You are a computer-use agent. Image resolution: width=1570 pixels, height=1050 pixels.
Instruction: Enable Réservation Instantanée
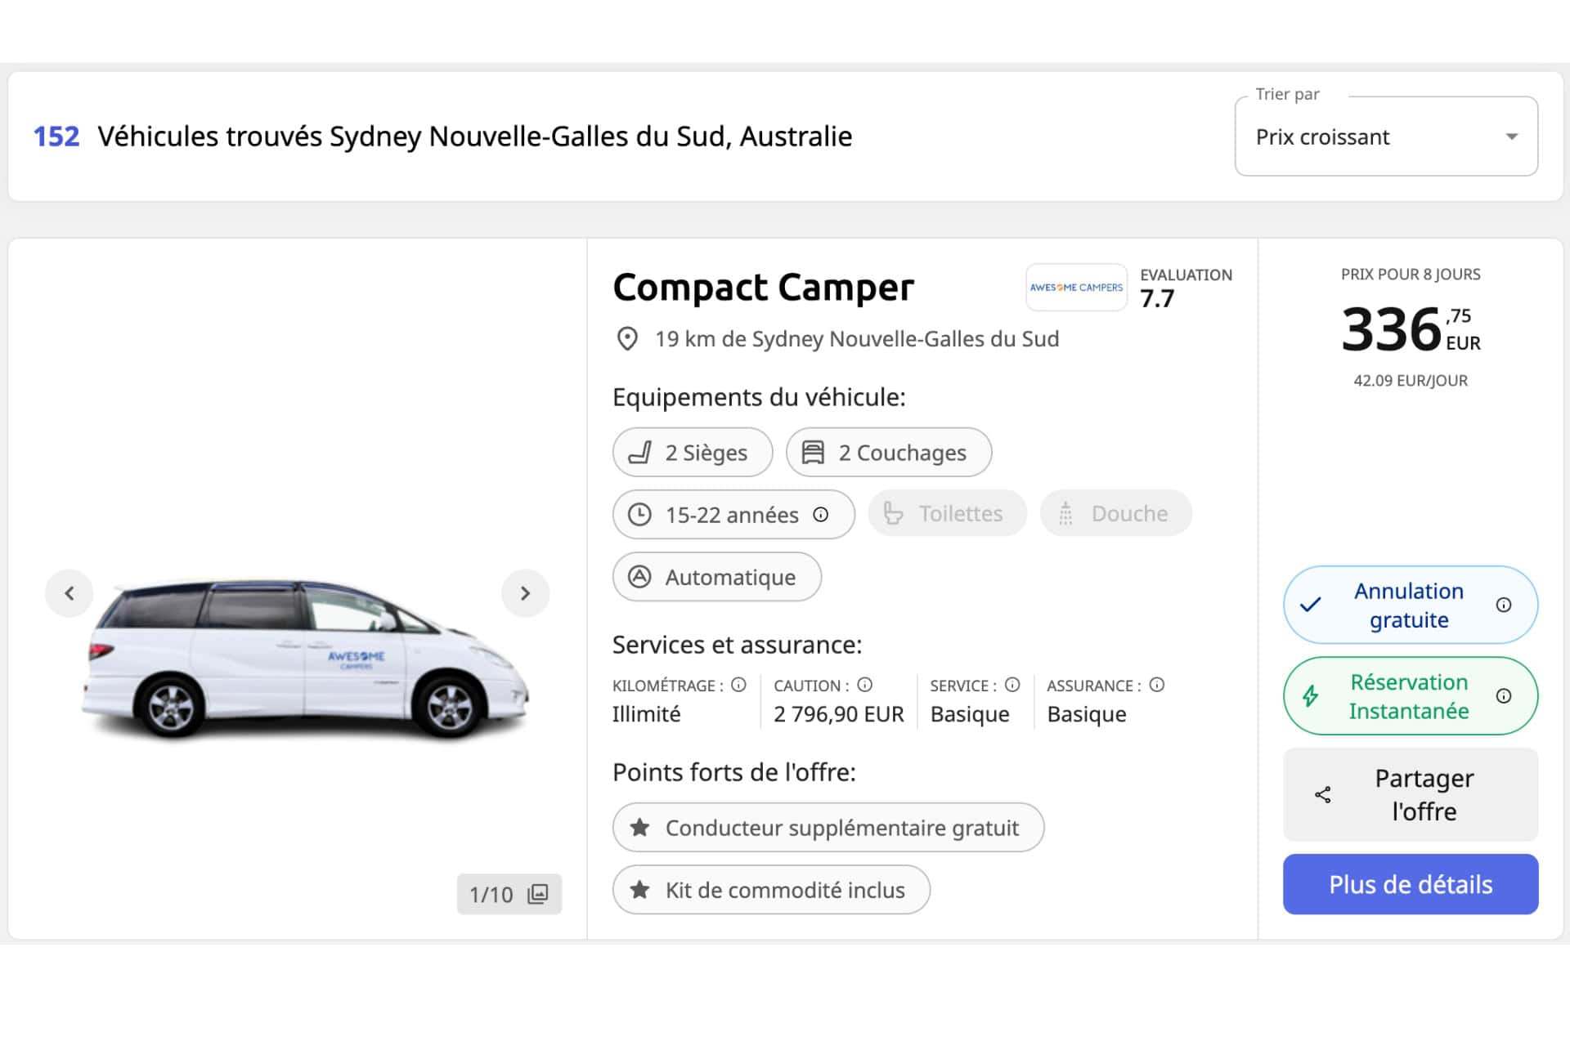[x=1410, y=696]
